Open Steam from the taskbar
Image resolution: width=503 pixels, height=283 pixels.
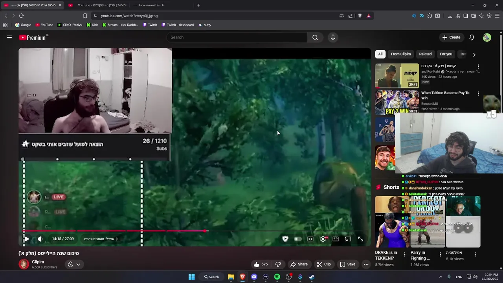(x=312, y=277)
